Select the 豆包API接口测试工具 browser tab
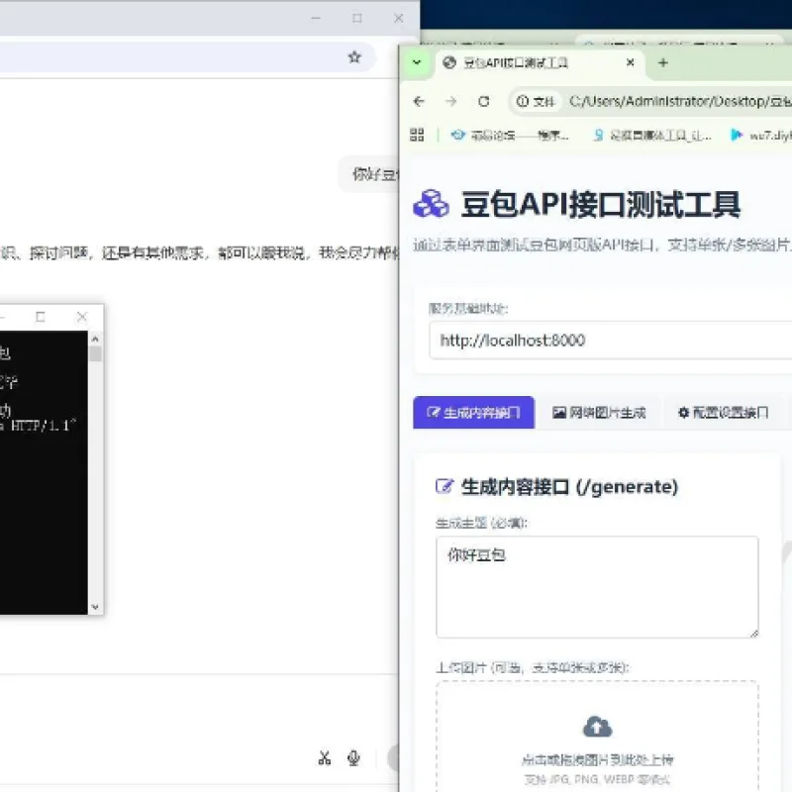792x792 pixels. point(539,62)
